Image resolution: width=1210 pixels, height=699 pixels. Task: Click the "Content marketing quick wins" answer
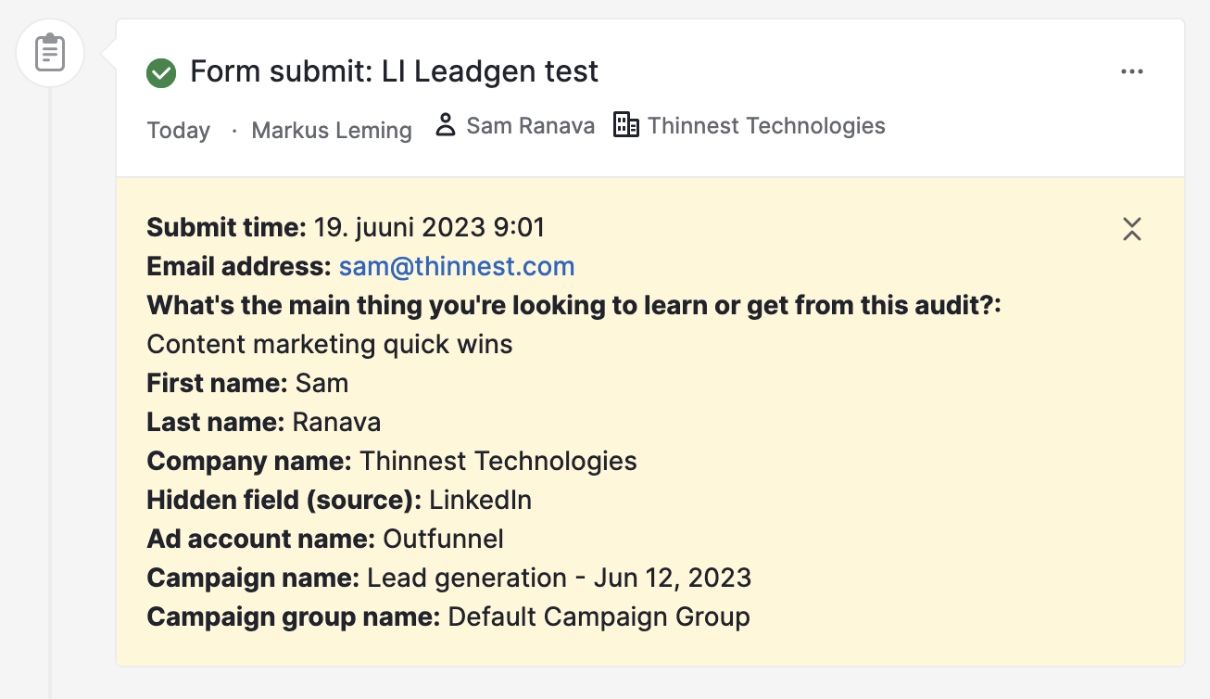click(330, 345)
